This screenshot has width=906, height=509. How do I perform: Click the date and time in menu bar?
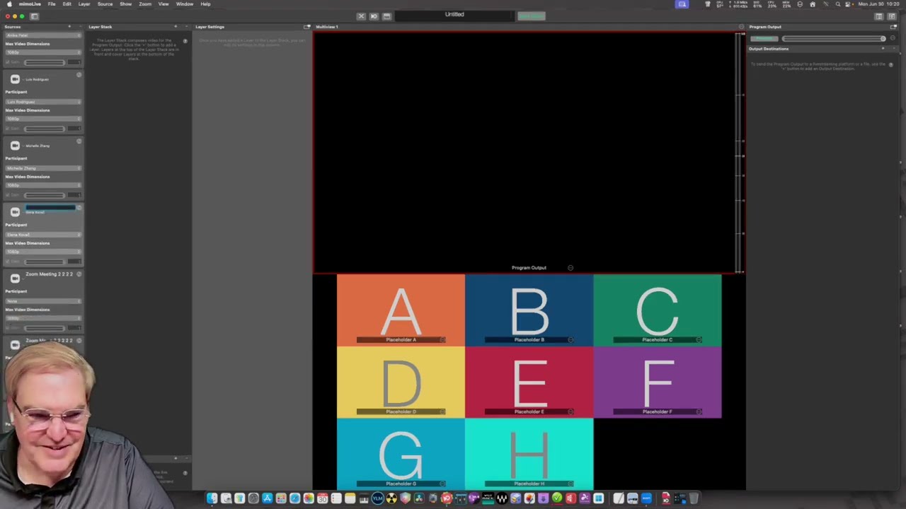(x=880, y=4)
